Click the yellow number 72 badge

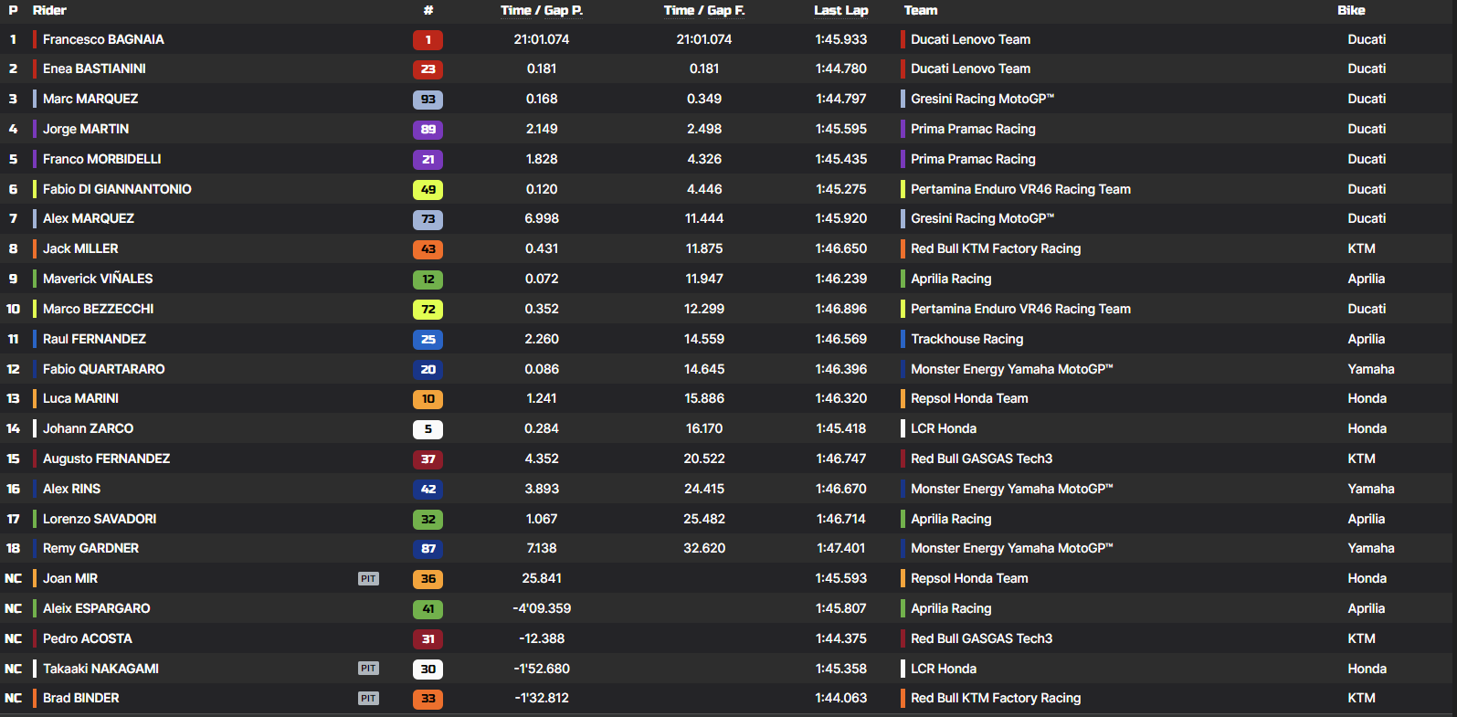click(428, 310)
